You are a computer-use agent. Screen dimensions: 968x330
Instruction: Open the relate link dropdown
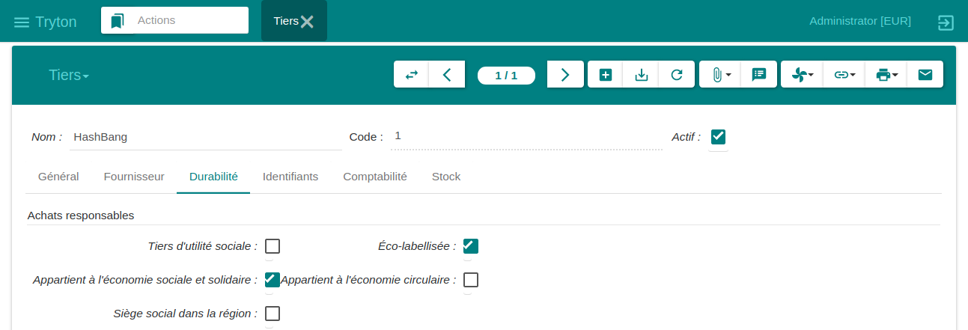844,75
